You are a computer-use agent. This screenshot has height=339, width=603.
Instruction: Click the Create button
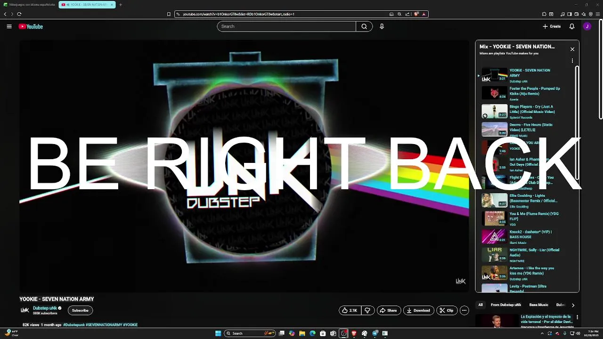point(552,26)
